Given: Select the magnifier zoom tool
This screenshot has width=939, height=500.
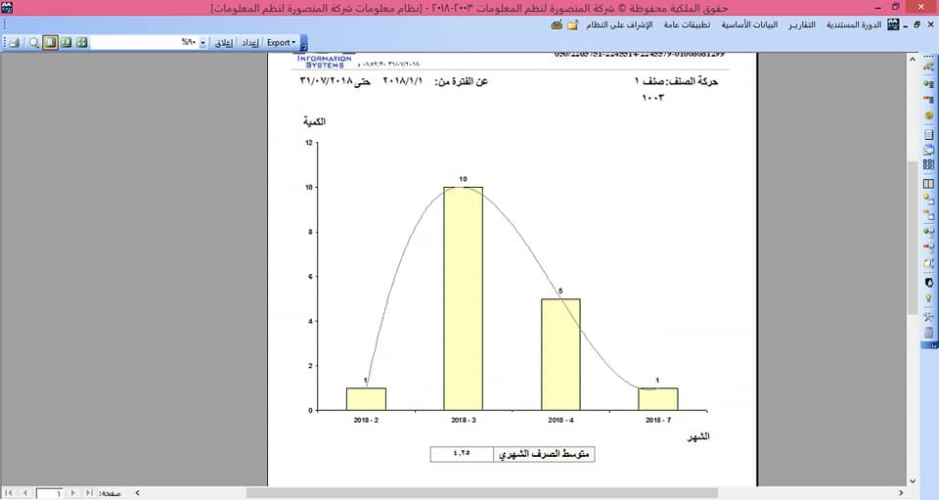Looking at the screenshot, I should click(x=34, y=42).
